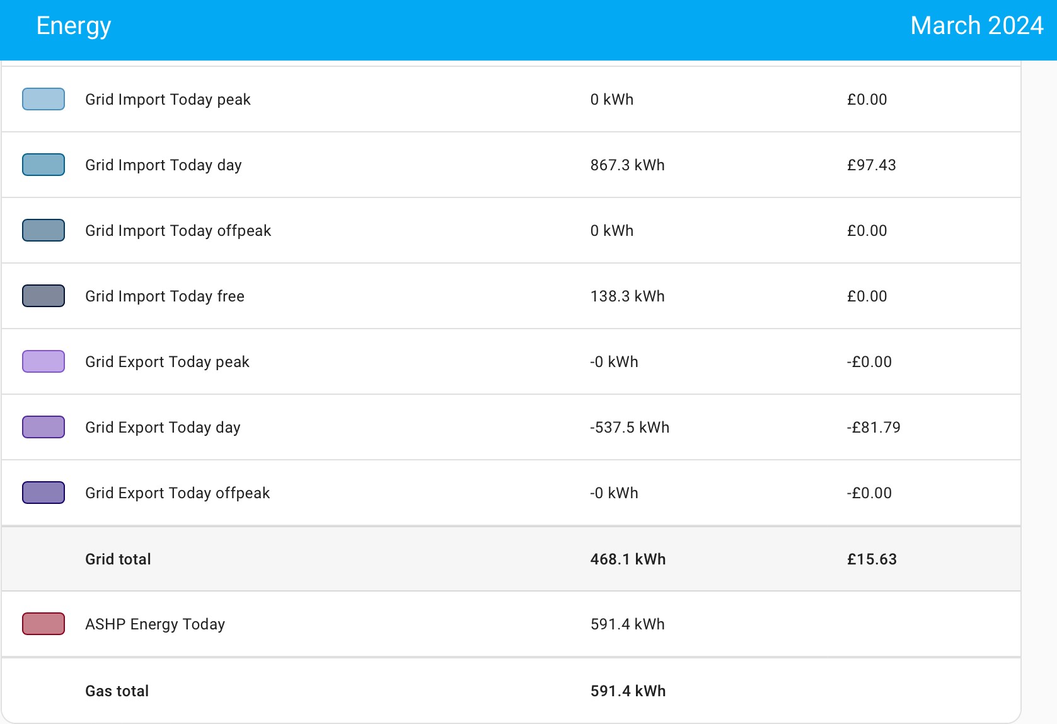This screenshot has height=724, width=1057.
Task: Select the Grid Export Today offpeak swatch
Action: point(43,493)
